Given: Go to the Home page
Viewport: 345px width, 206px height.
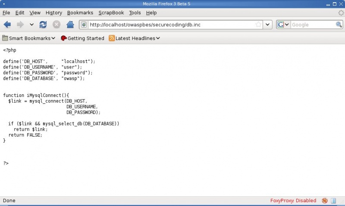Looking at the screenshot, I should [x=70, y=25].
